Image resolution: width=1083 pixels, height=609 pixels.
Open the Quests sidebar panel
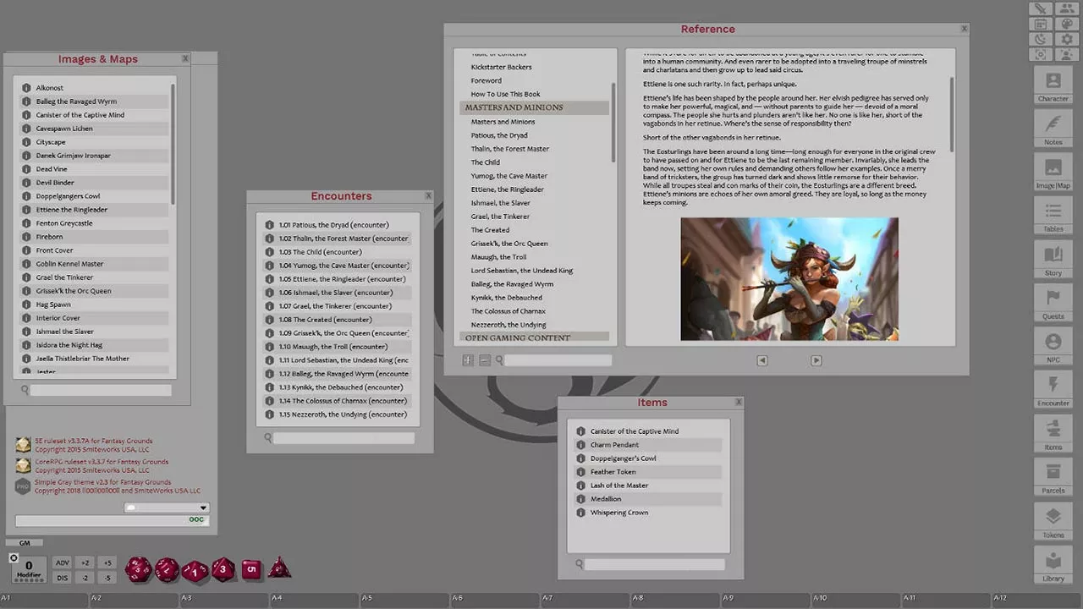(x=1053, y=303)
